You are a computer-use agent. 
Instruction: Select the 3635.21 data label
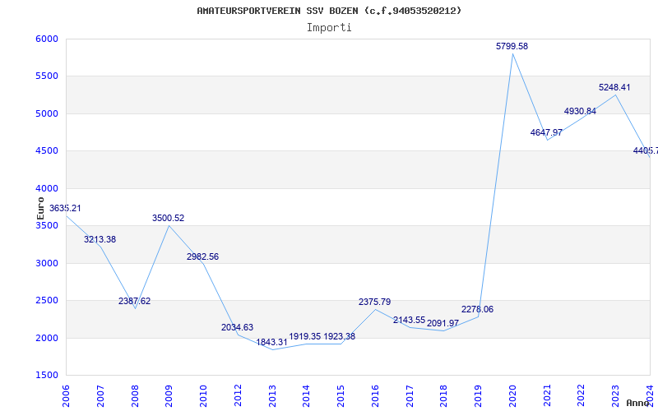coord(65,209)
